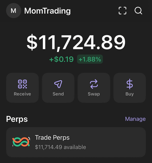Image resolution: width=152 pixels, height=163 pixels.
Task: Click the Manage link beside Perps
Action: pos(135,119)
